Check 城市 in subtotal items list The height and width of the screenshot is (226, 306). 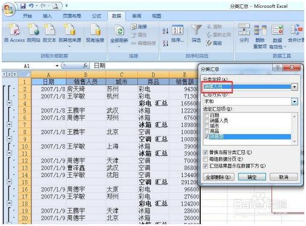(206, 126)
